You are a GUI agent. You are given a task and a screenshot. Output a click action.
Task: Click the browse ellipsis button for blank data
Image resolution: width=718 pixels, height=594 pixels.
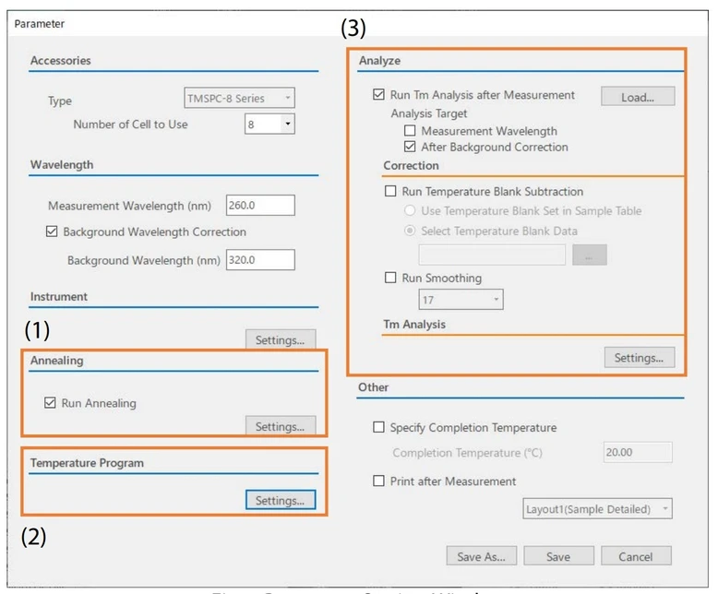pyautogui.click(x=590, y=255)
